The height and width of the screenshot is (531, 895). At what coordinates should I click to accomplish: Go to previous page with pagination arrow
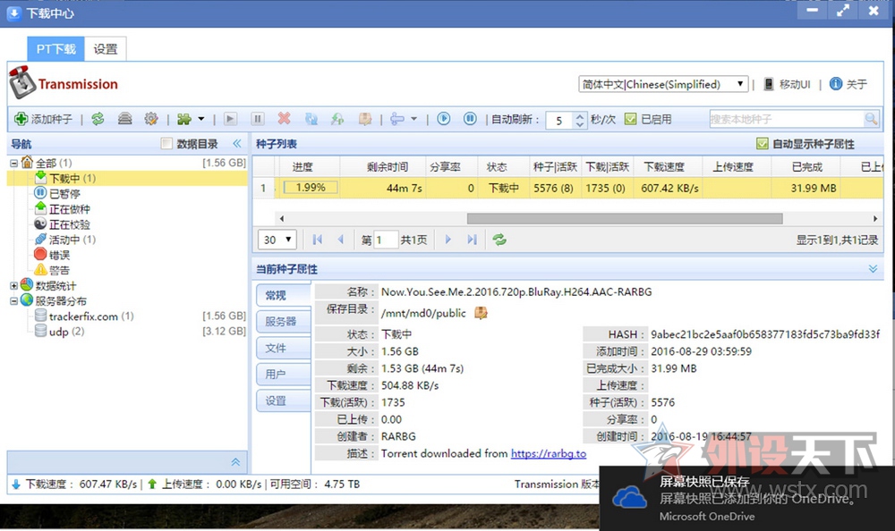pyautogui.click(x=341, y=240)
